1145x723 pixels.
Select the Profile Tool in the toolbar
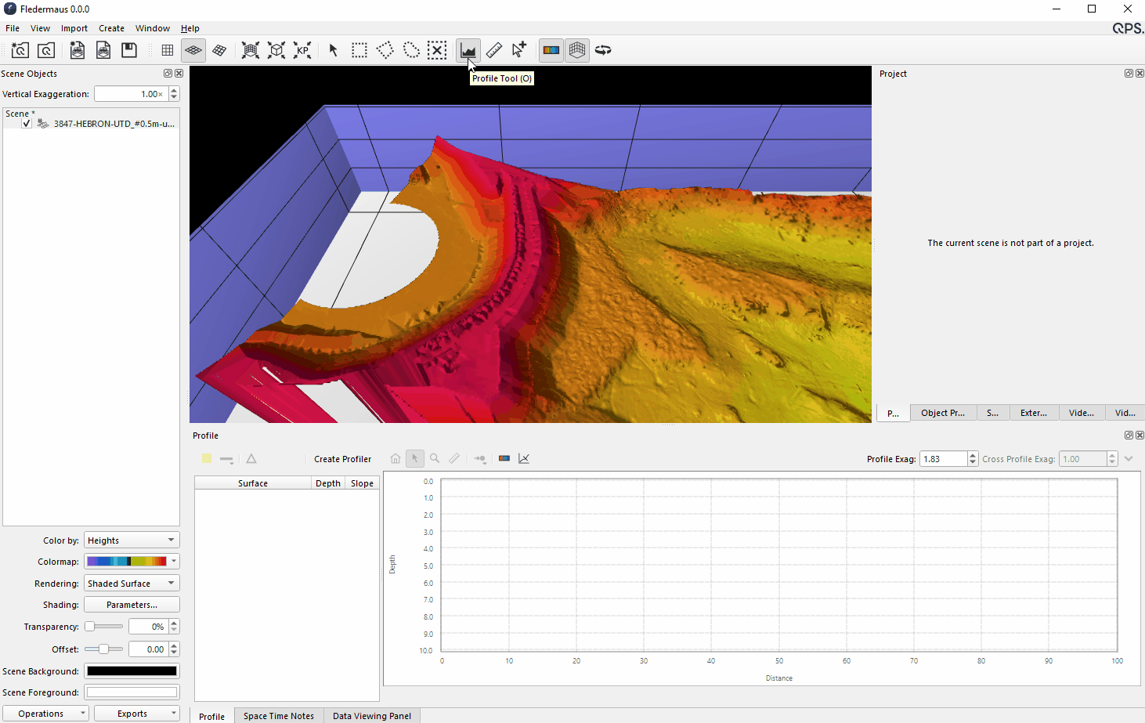[468, 50]
